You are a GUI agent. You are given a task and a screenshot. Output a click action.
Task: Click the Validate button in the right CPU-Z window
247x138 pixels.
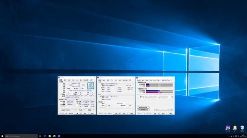[x=163, y=113]
